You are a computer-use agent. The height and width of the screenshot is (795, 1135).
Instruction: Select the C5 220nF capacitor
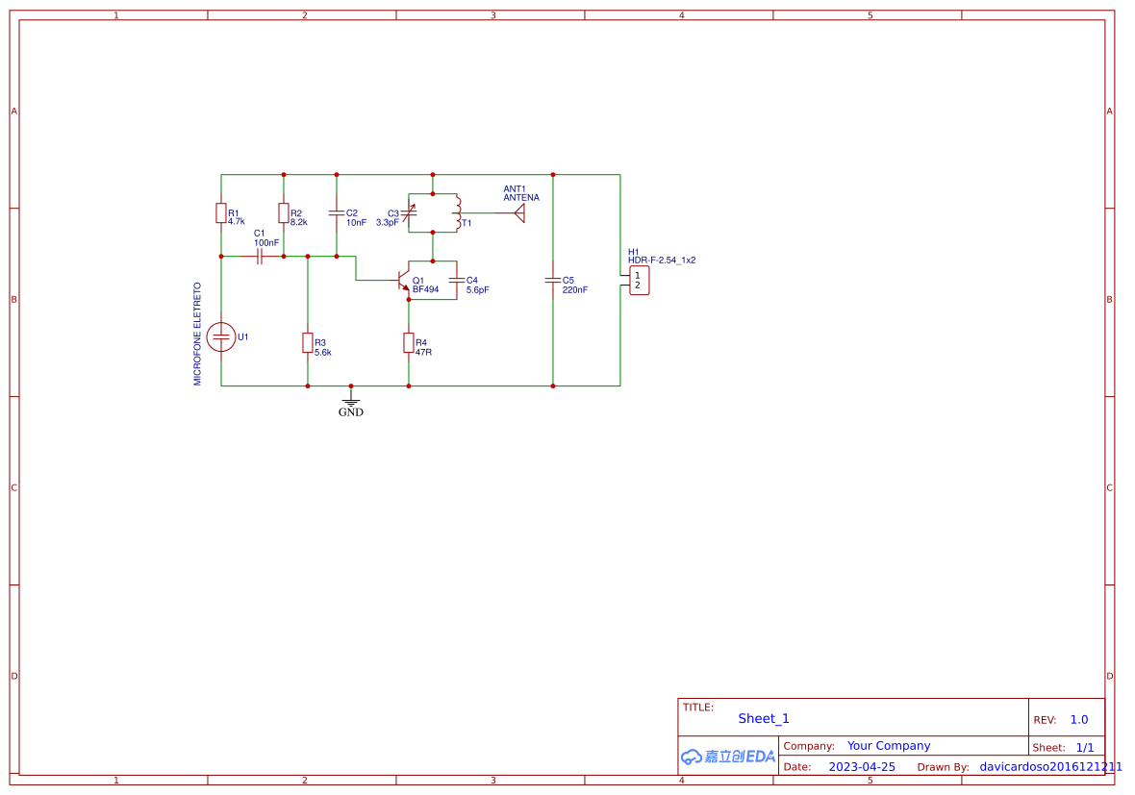[554, 282]
